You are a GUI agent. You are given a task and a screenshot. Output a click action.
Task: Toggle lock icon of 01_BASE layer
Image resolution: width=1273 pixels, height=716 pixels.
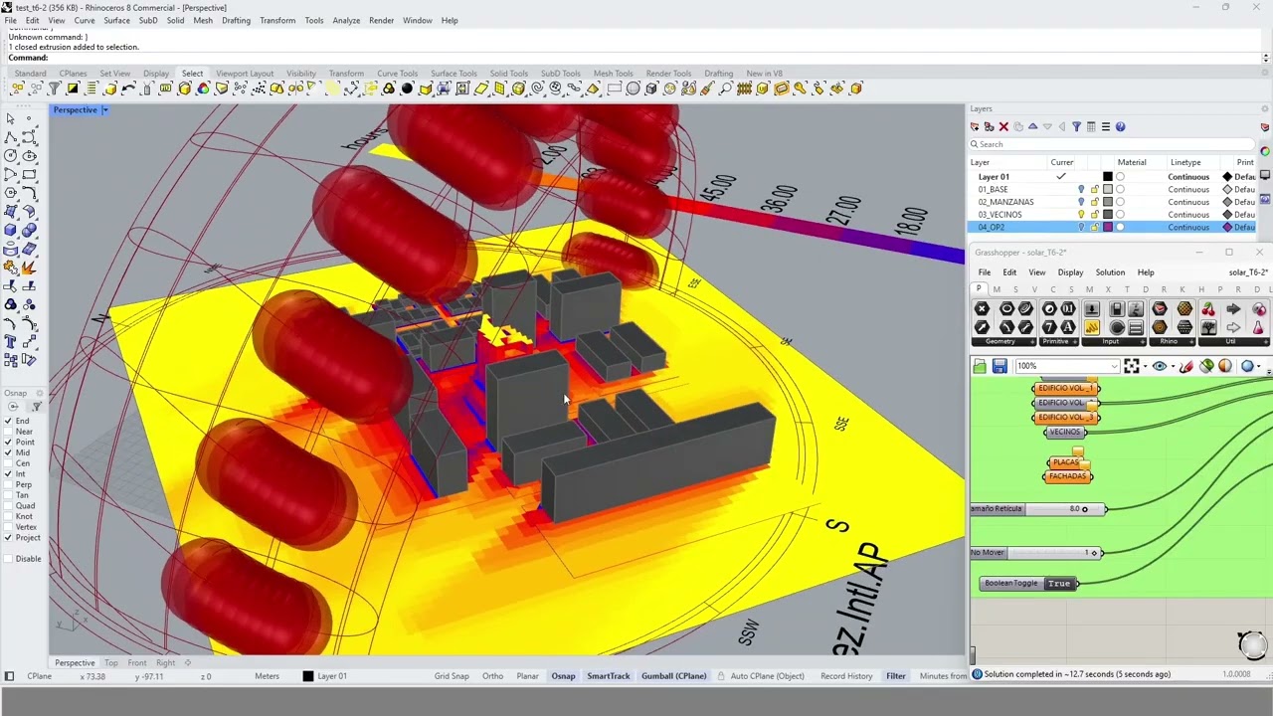[x=1095, y=189]
